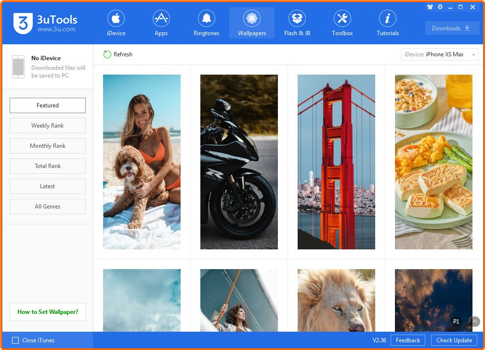Select the Featured category
The width and height of the screenshot is (485, 350).
coord(48,105)
